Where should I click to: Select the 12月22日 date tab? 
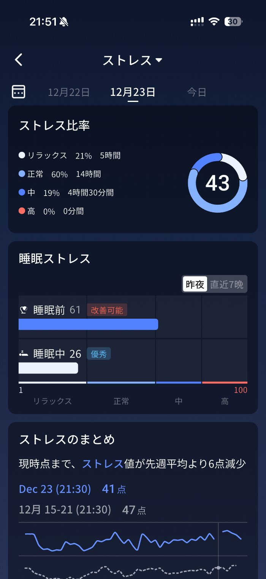click(69, 92)
